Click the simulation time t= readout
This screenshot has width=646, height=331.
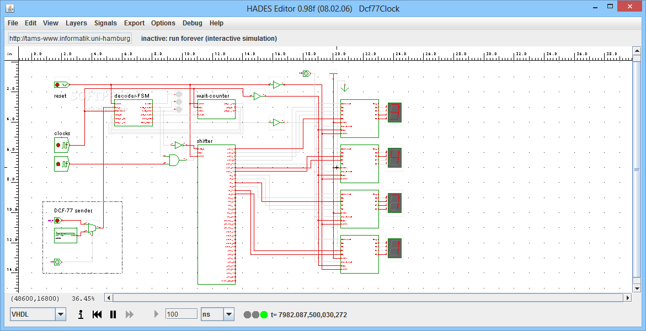click(309, 315)
